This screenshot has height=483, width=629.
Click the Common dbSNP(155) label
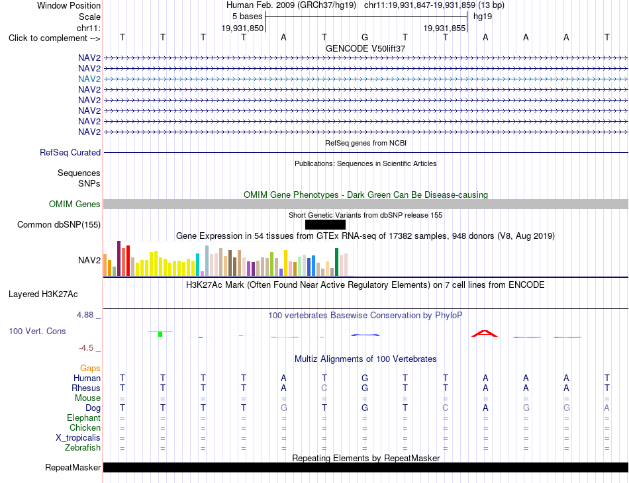tap(58, 224)
